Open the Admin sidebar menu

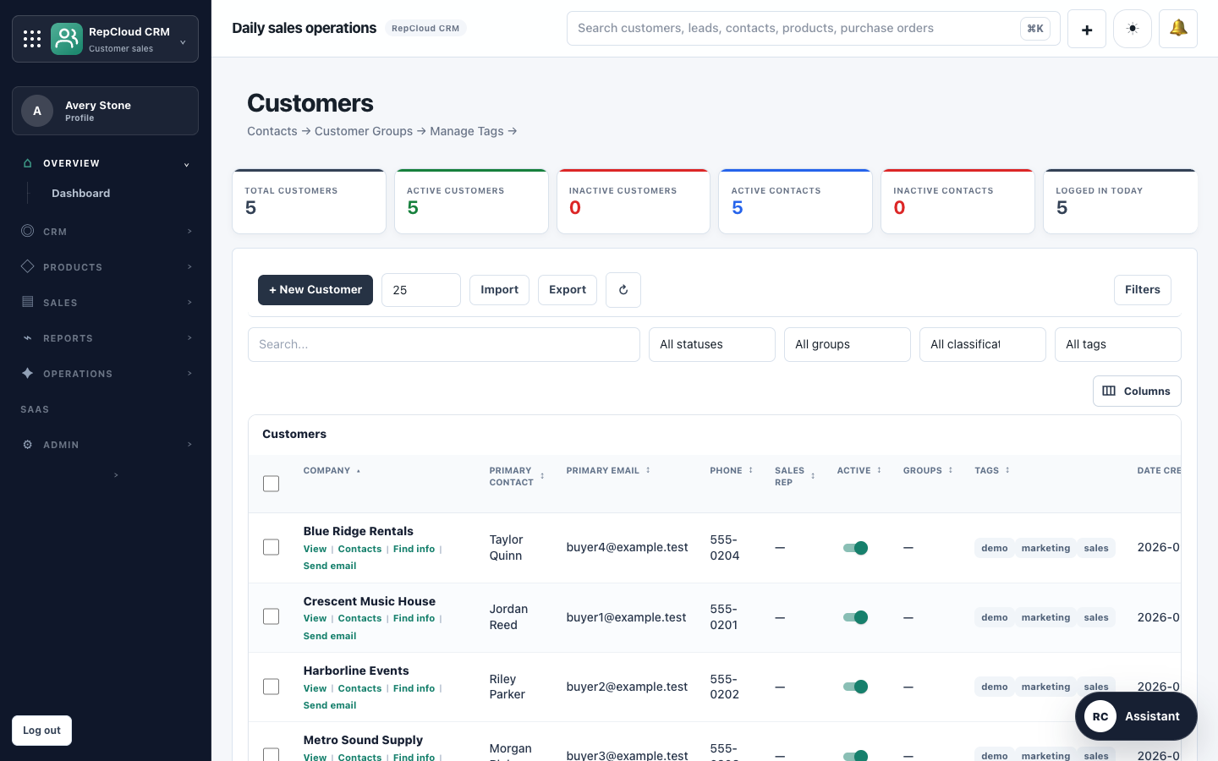106,445
